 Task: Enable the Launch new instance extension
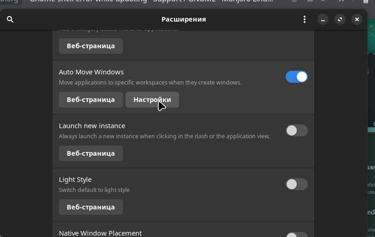[296, 130]
